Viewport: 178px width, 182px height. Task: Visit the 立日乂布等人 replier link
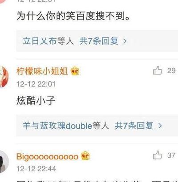[x=48, y=41]
